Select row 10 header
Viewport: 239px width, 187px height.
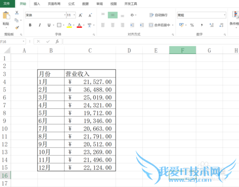(x=5, y=129)
